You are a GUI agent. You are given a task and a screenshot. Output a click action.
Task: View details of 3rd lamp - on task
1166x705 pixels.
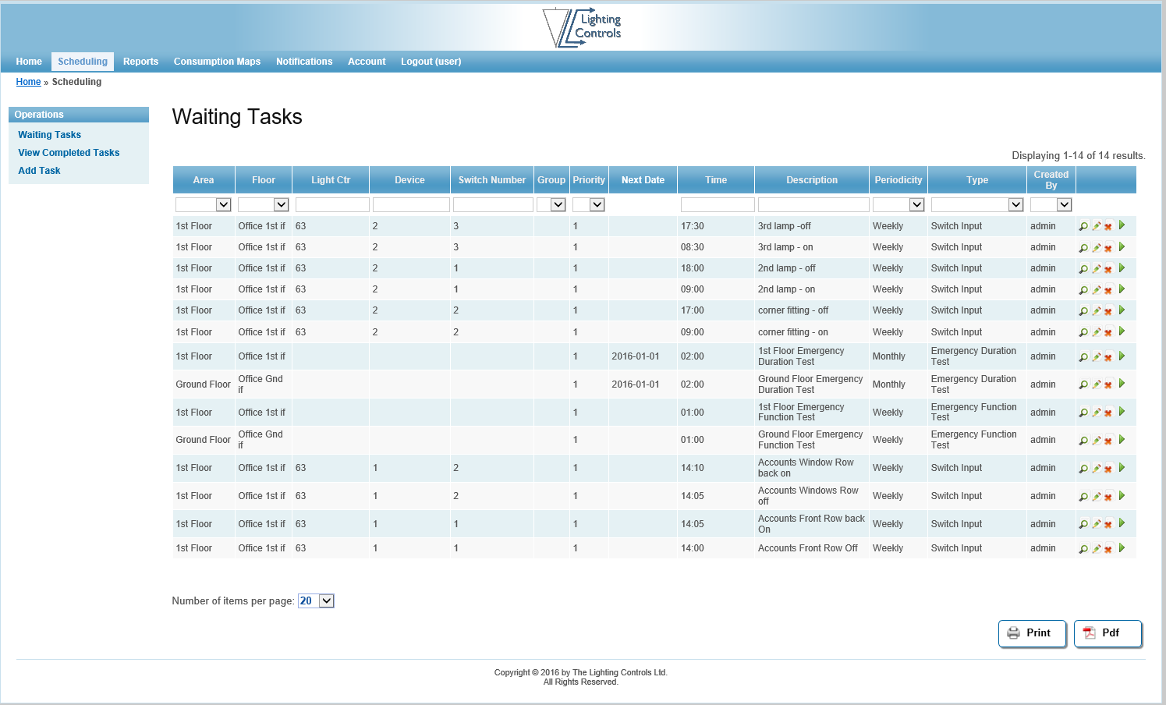tap(1083, 247)
